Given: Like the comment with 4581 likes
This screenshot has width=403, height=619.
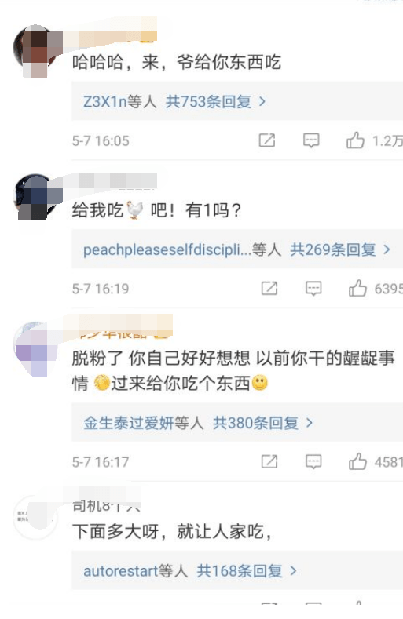Looking at the screenshot, I should 357,461.
